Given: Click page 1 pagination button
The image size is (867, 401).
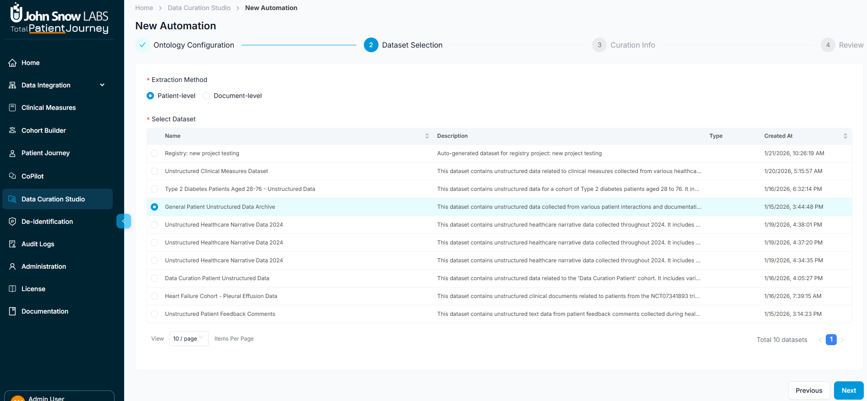Looking at the screenshot, I should point(831,340).
